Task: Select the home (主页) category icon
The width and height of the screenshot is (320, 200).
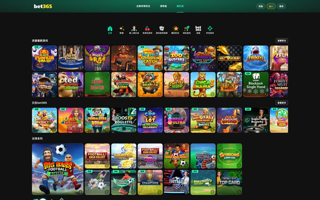Action: coord(110,30)
